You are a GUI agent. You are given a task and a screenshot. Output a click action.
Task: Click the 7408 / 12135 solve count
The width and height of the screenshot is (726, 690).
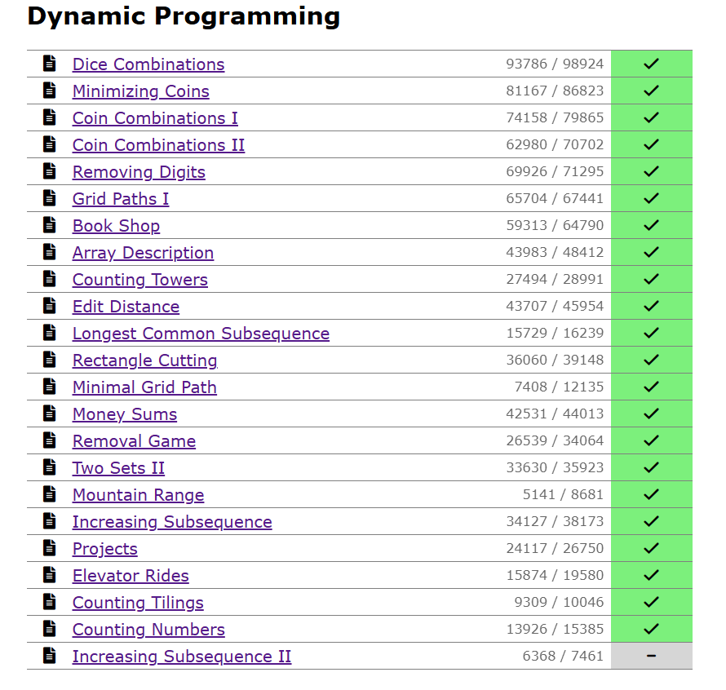point(559,387)
